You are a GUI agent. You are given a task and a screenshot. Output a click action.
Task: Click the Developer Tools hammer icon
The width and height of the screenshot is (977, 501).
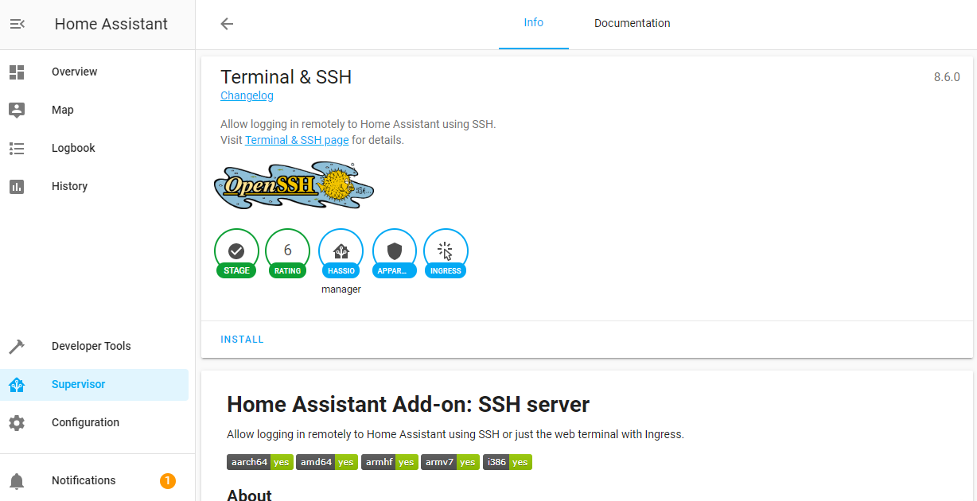tap(17, 346)
